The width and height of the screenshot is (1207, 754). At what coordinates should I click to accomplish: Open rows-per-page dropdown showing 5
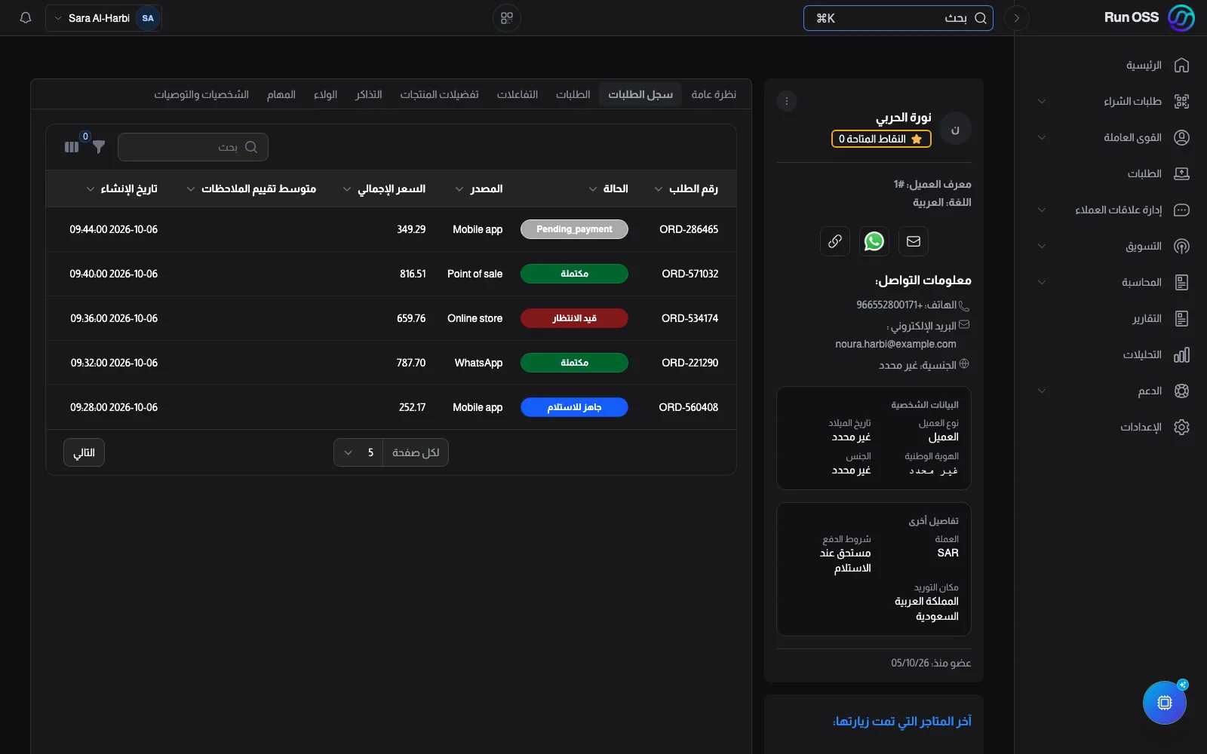click(x=358, y=452)
